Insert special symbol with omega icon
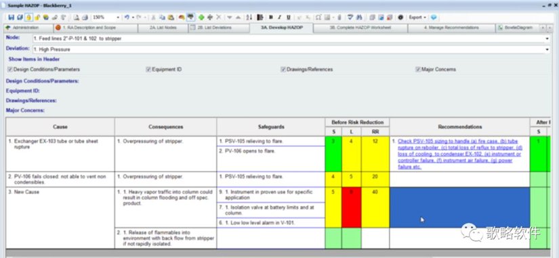Image resolution: width=559 pixels, height=258 pixels. [318, 17]
